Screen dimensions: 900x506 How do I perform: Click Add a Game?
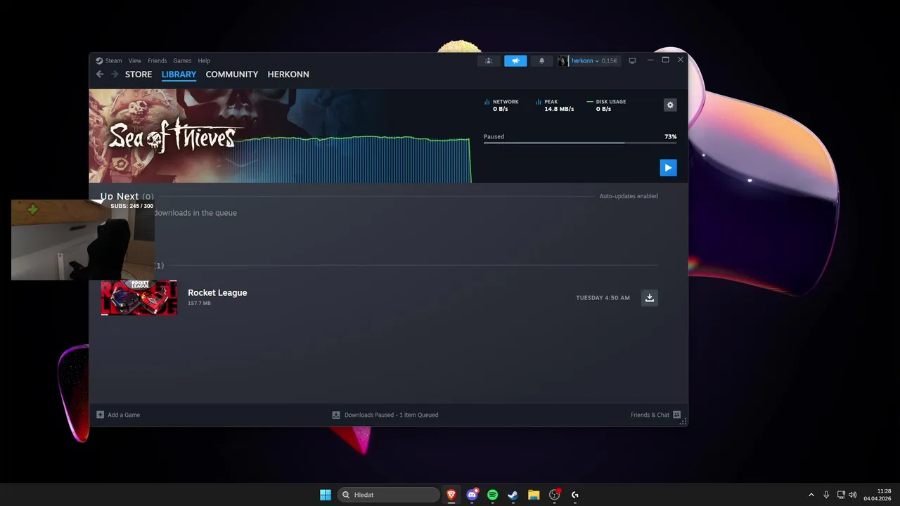pyautogui.click(x=118, y=415)
